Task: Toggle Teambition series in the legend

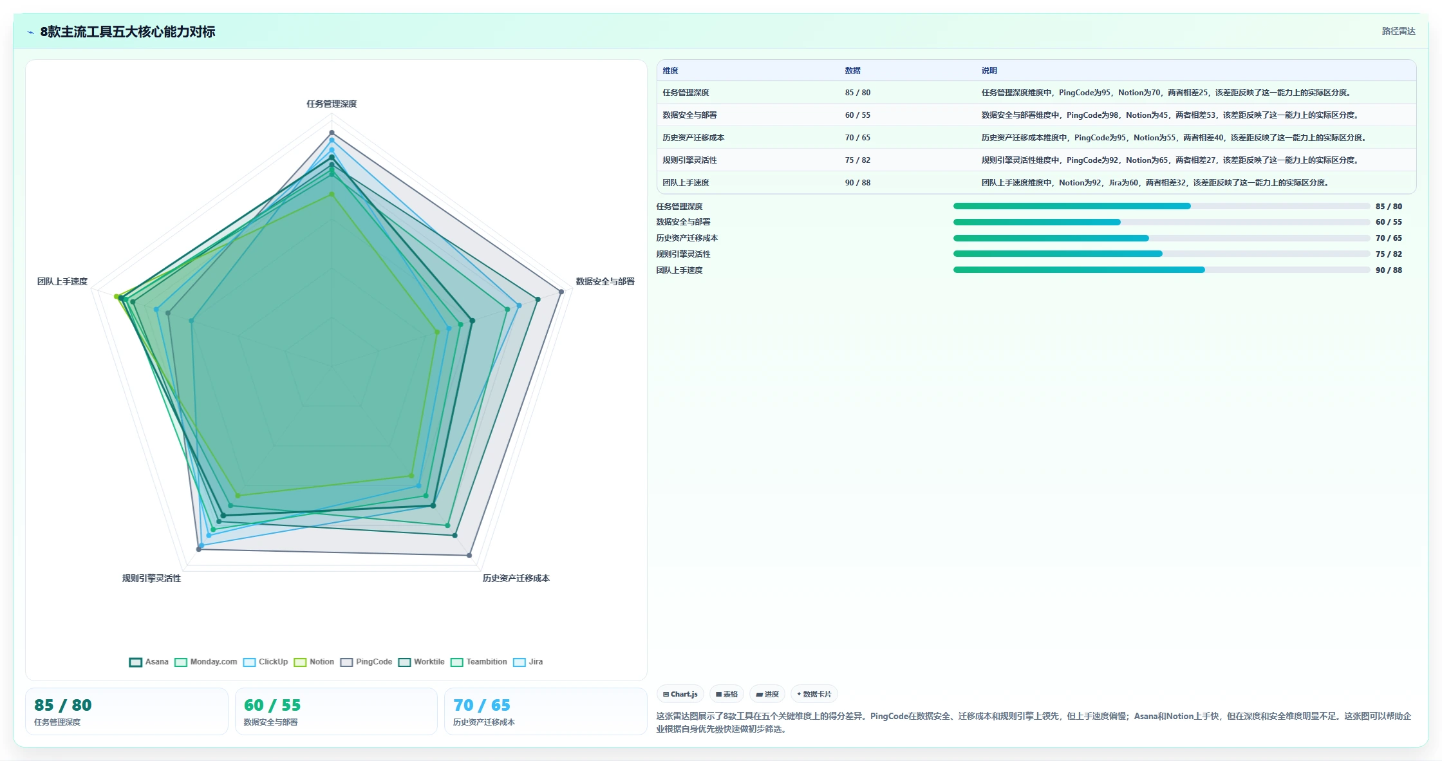Action: point(479,662)
